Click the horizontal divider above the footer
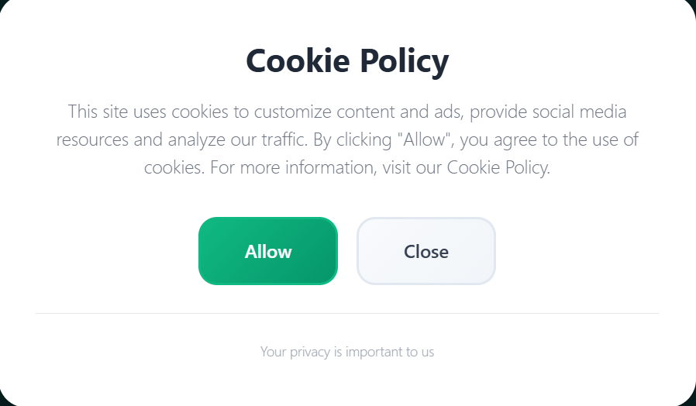Image resolution: width=696 pixels, height=406 pixels. (x=347, y=314)
